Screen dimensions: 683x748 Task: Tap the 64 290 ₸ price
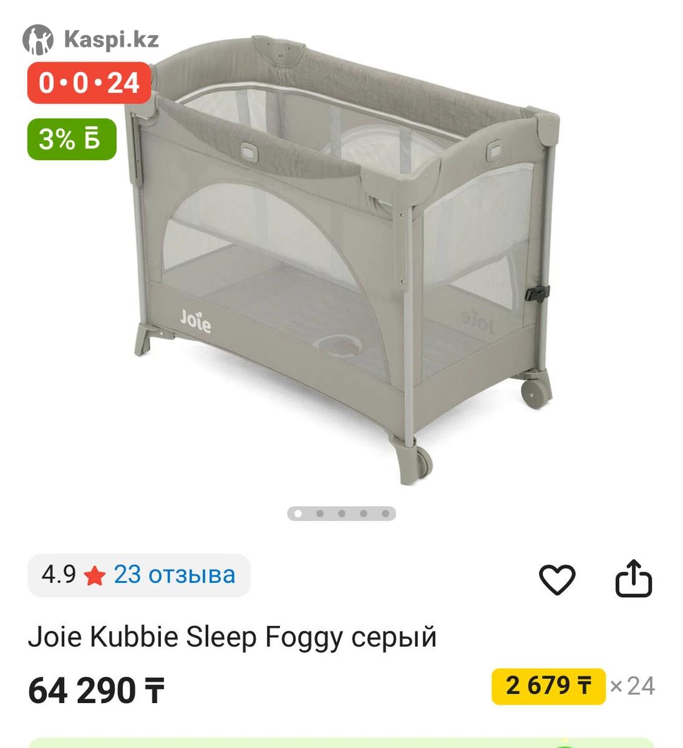point(96,691)
